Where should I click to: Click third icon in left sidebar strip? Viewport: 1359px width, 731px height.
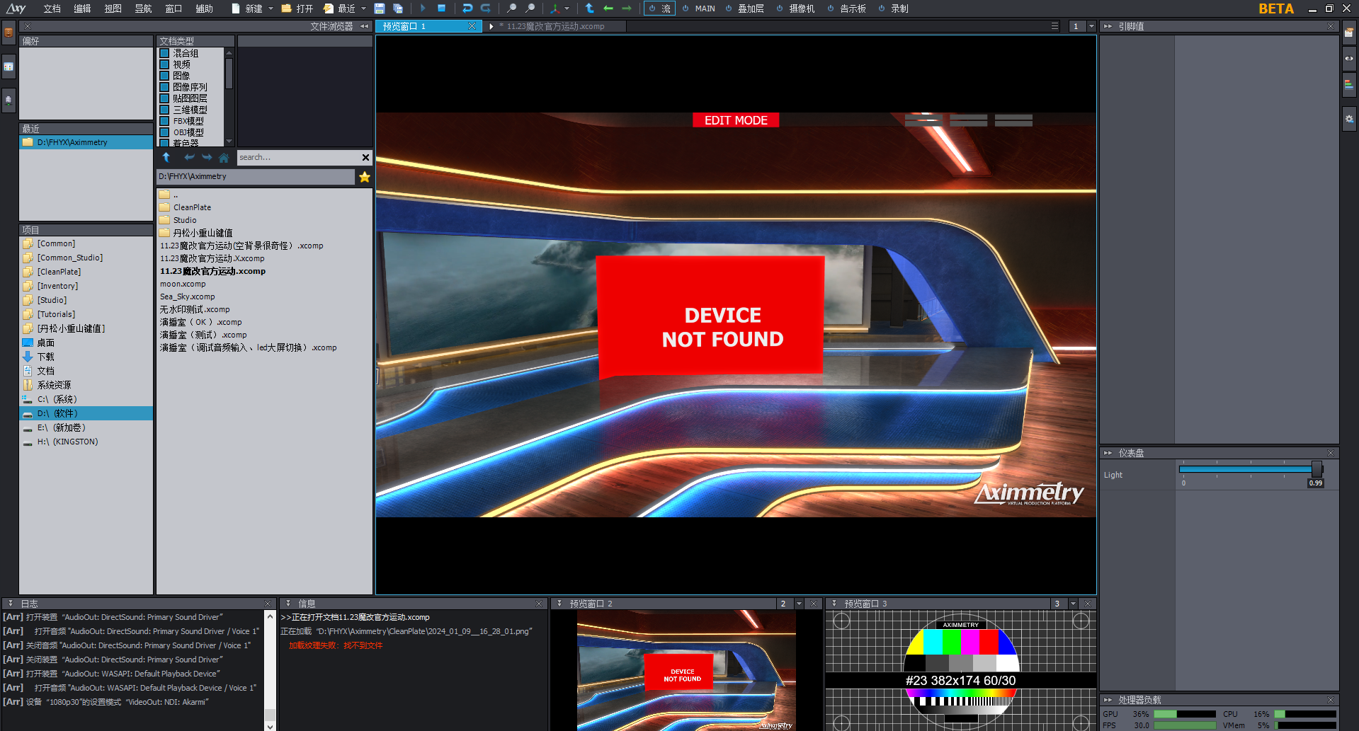tap(8, 100)
